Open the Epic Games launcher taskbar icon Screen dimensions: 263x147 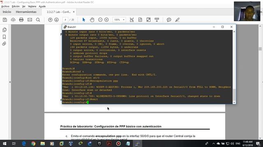click(x=99, y=143)
